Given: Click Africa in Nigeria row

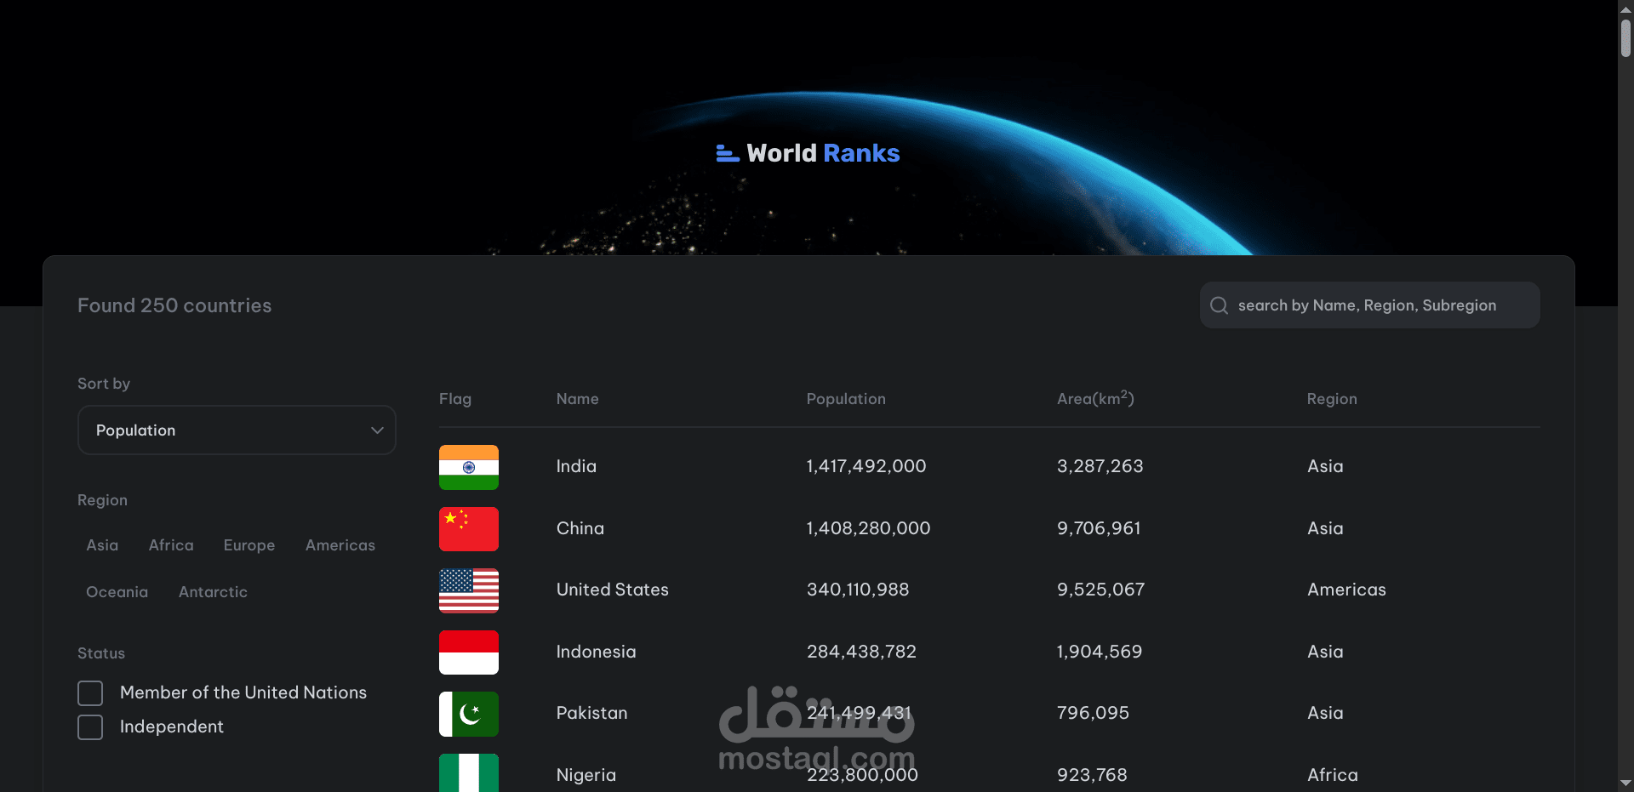Looking at the screenshot, I should [x=1333, y=775].
